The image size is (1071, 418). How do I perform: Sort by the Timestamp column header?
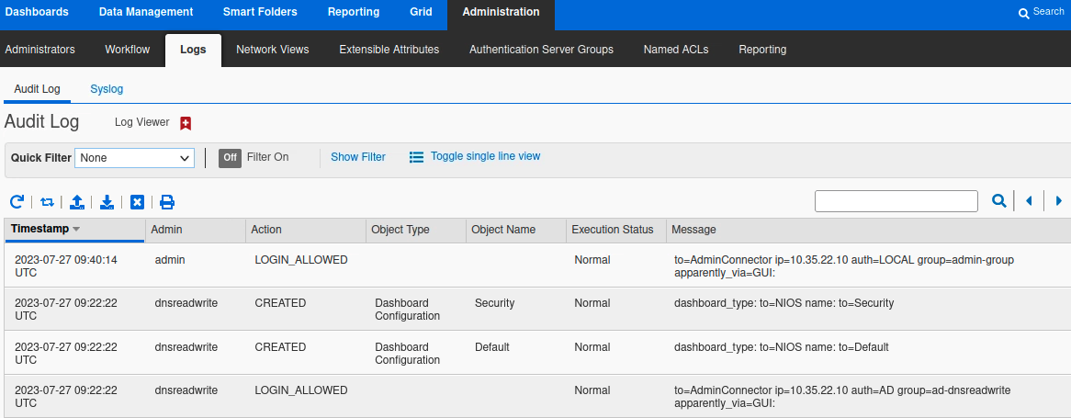coord(46,230)
